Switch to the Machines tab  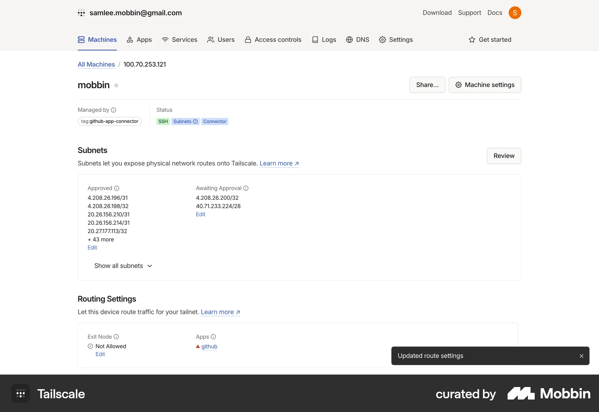point(97,40)
